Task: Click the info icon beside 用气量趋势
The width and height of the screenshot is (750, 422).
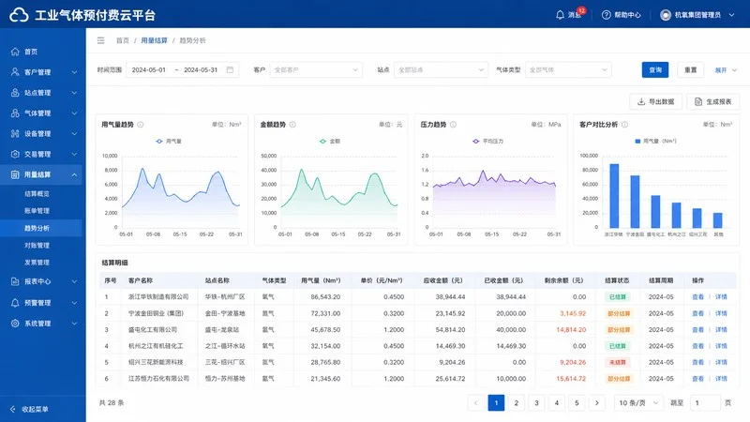Action: pos(140,125)
